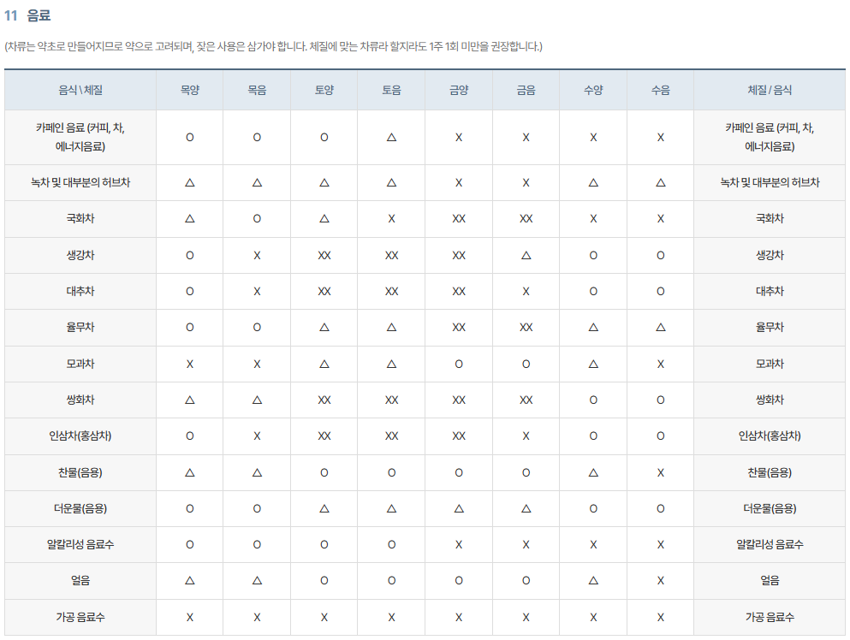
Task: Click the XX in 율무차 row, 금양 column
Action: (x=459, y=328)
